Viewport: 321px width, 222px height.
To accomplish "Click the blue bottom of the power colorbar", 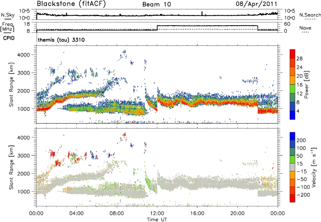I will (293, 115).
